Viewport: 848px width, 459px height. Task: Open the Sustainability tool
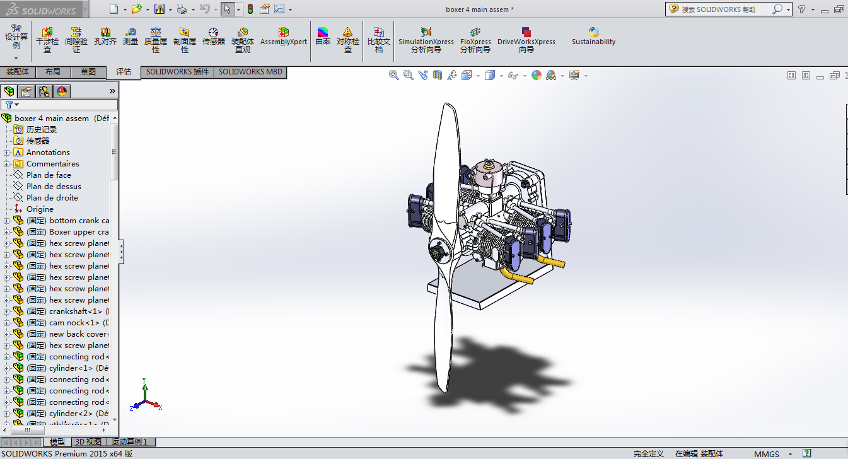coord(593,37)
